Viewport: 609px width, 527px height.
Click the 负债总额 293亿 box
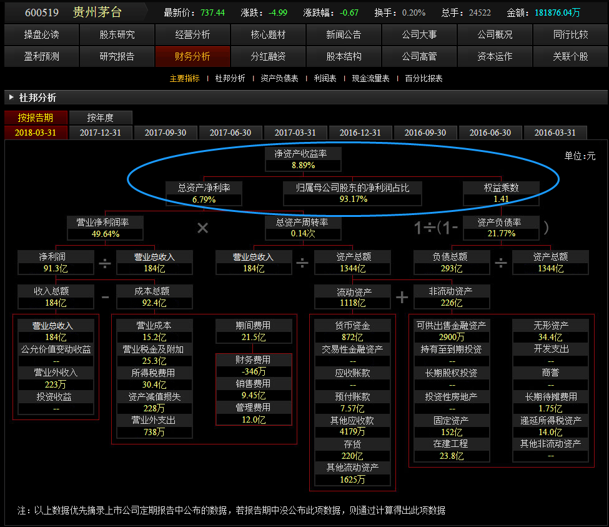(452, 263)
